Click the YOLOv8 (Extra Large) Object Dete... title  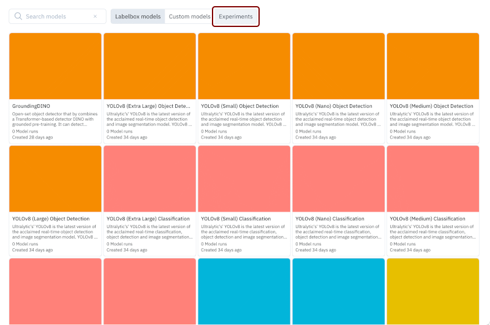148,106
